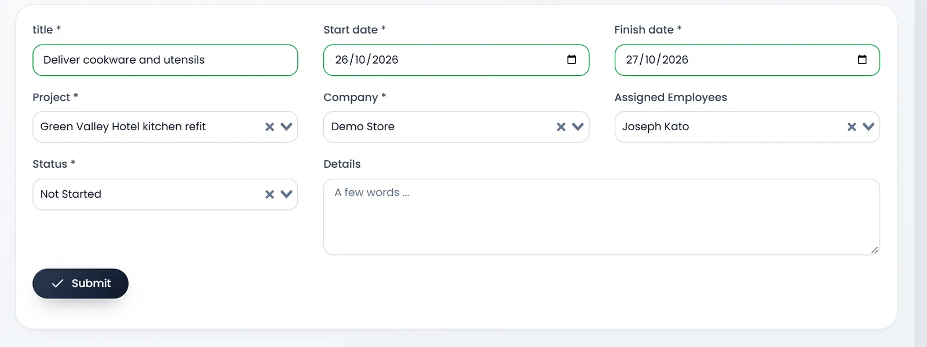The image size is (927, 347).
Task: Click the Assigned Employees label
Action: [x=670, y=97]
